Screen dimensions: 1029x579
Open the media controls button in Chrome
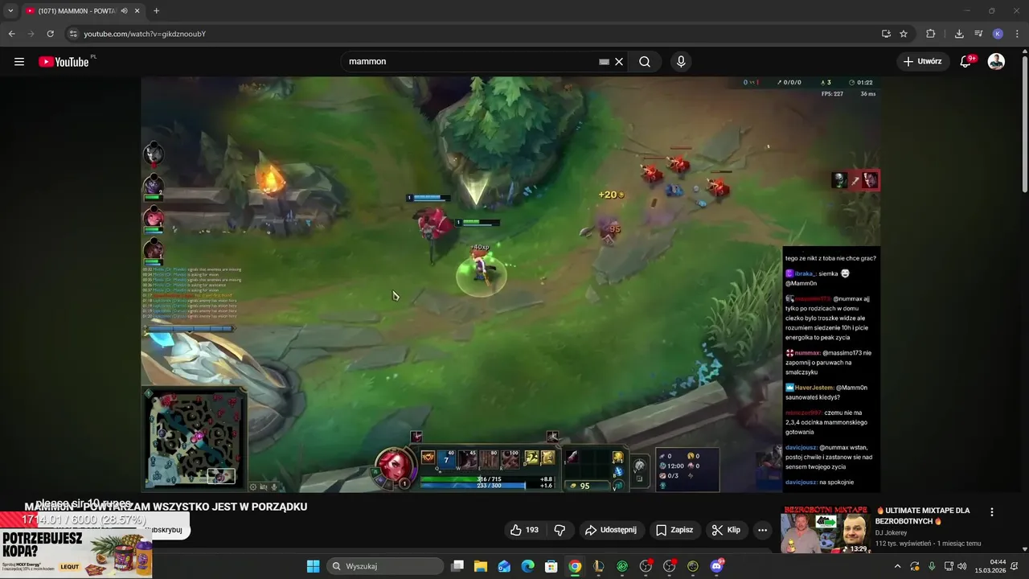(x=978, y=34)
